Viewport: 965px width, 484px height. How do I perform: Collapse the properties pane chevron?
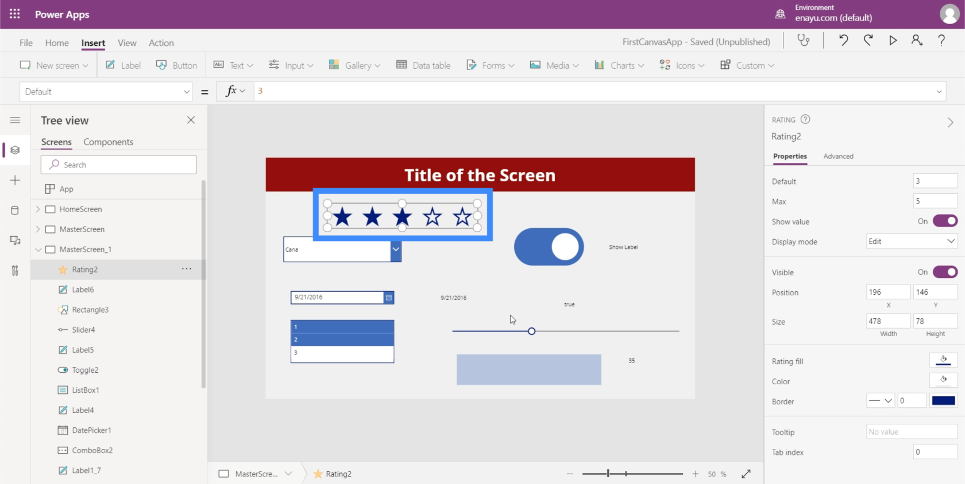(x=951, y=122)
